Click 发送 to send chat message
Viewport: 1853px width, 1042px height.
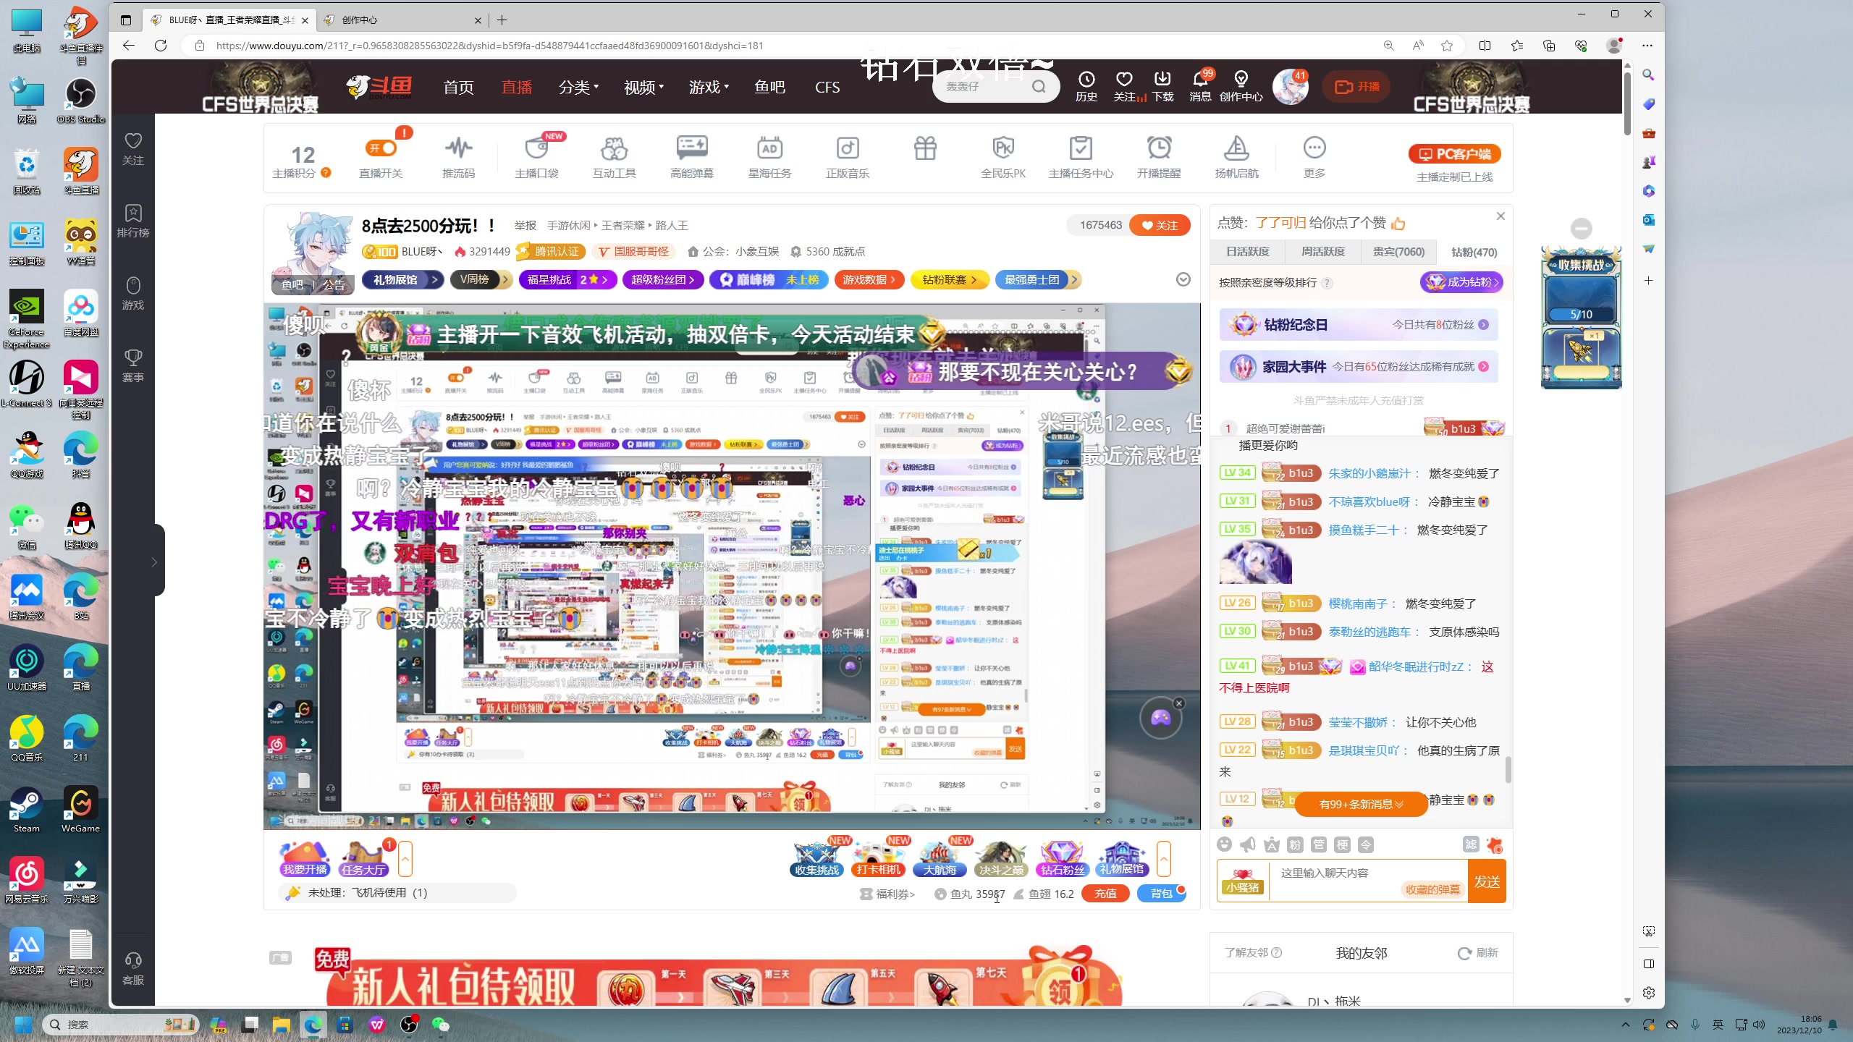click(1487, 881)
